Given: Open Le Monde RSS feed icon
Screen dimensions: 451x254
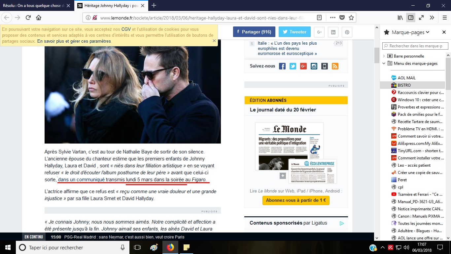Looking at the screenshot, I should (335, 66).
